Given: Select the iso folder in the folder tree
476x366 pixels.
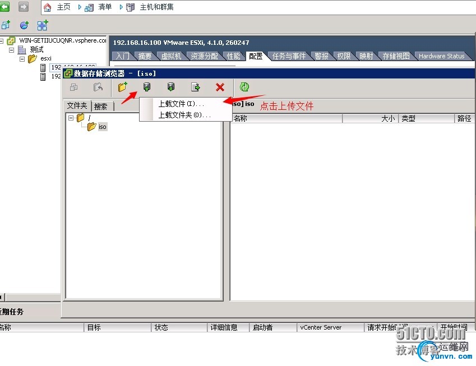Looking at the screenshot, I should pos(101,127).
